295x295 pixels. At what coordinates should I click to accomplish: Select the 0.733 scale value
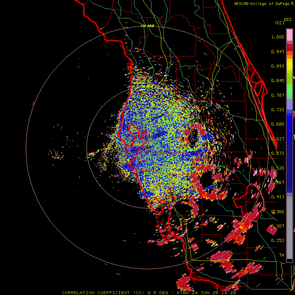[278, 110]
